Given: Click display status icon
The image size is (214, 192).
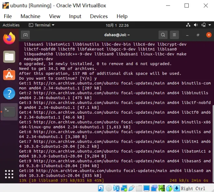Looking at the screenshot, I should pos(147,188).
